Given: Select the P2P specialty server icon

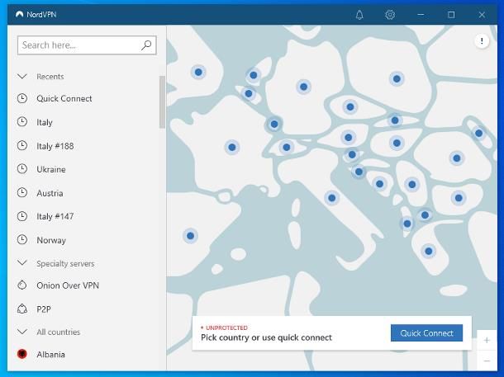Looking at the screenshot, I should click(x=22, y=309).
